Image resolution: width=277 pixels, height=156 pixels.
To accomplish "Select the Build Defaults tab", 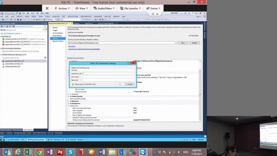I will (x=57, y=36).
